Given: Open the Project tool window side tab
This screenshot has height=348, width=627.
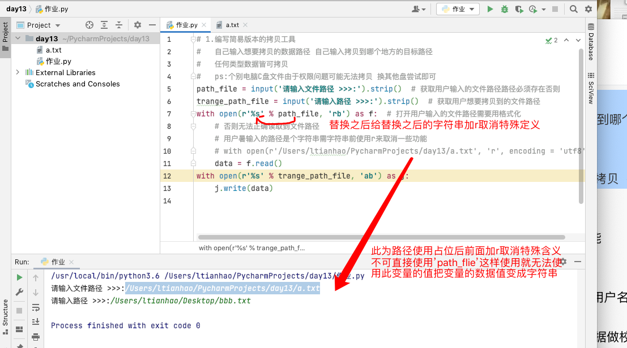Looking at the screenshot, I should coord(5,37).
